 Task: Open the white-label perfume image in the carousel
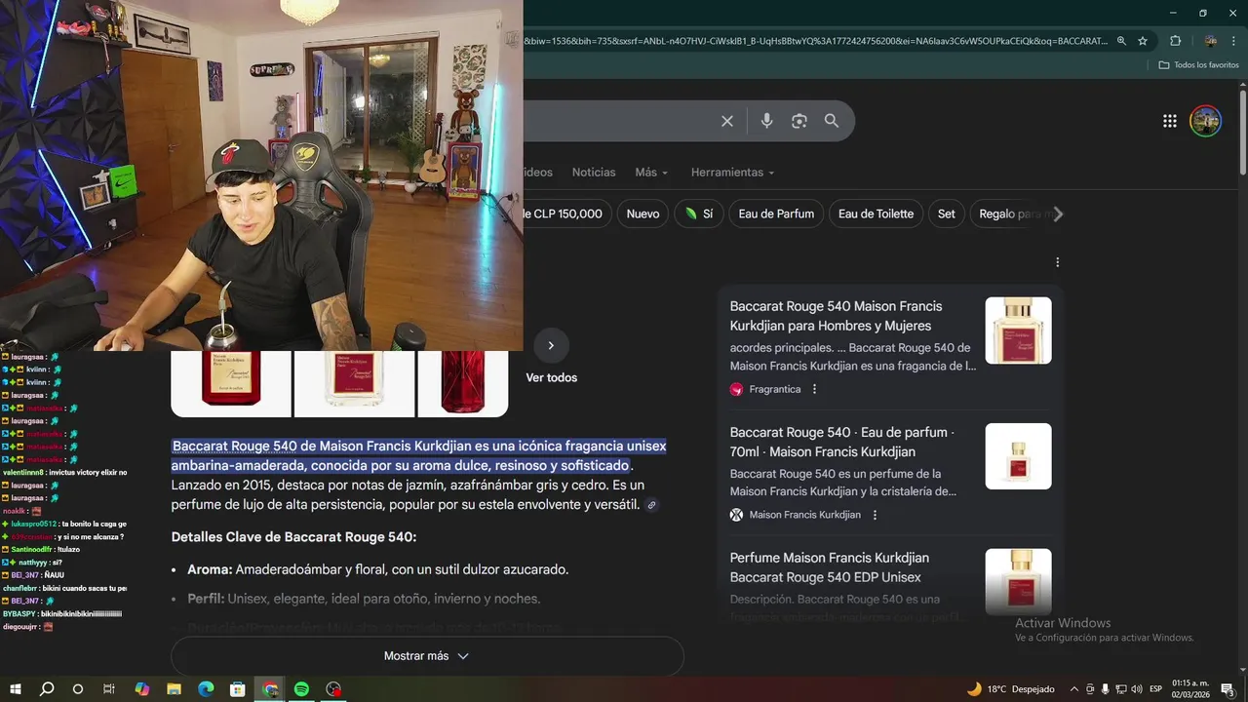click(x=355, y=383)
